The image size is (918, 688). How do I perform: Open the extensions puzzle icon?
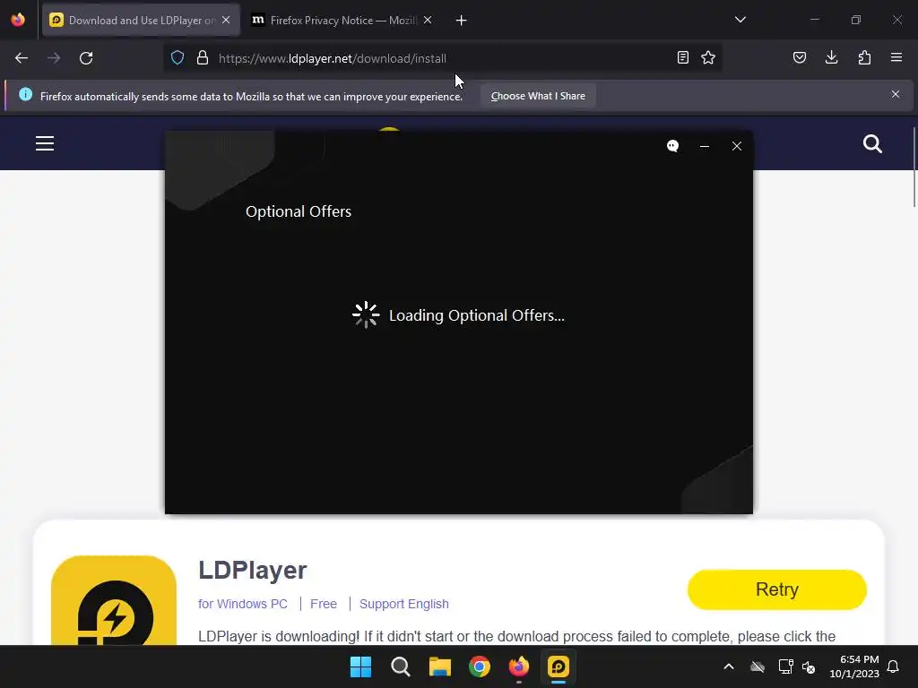[x=864, y=57]
